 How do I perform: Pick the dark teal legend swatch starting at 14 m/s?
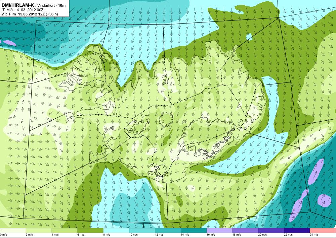click(x=194, y=231)
